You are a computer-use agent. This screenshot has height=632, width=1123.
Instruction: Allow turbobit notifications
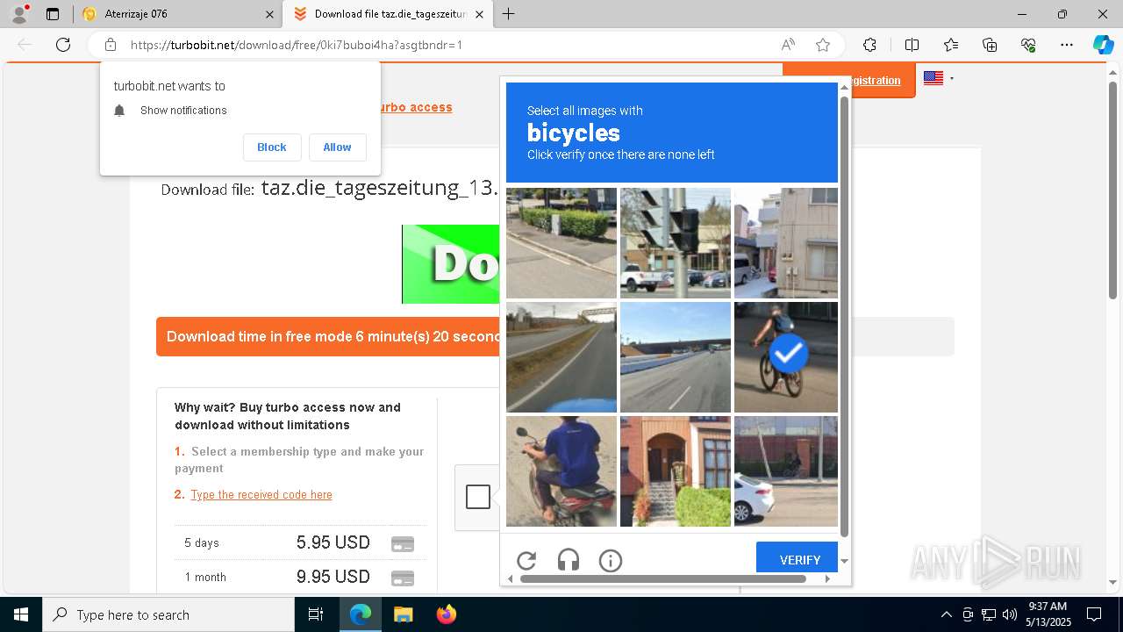337,147
